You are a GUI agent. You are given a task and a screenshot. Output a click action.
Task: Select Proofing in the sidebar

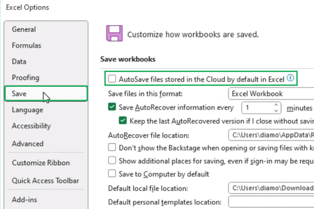(25, 77)
